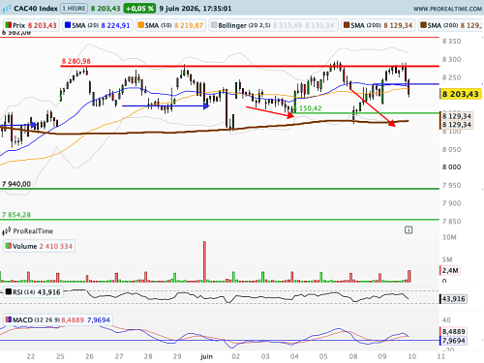Click the header price value 8 203,43

pyautogui.click(x=106, y=9)
